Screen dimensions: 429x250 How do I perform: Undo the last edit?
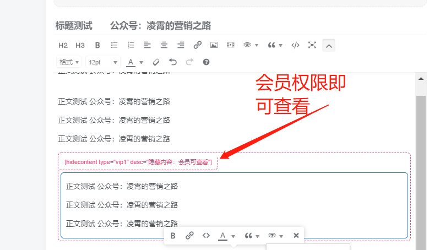[x=172, y=62]
